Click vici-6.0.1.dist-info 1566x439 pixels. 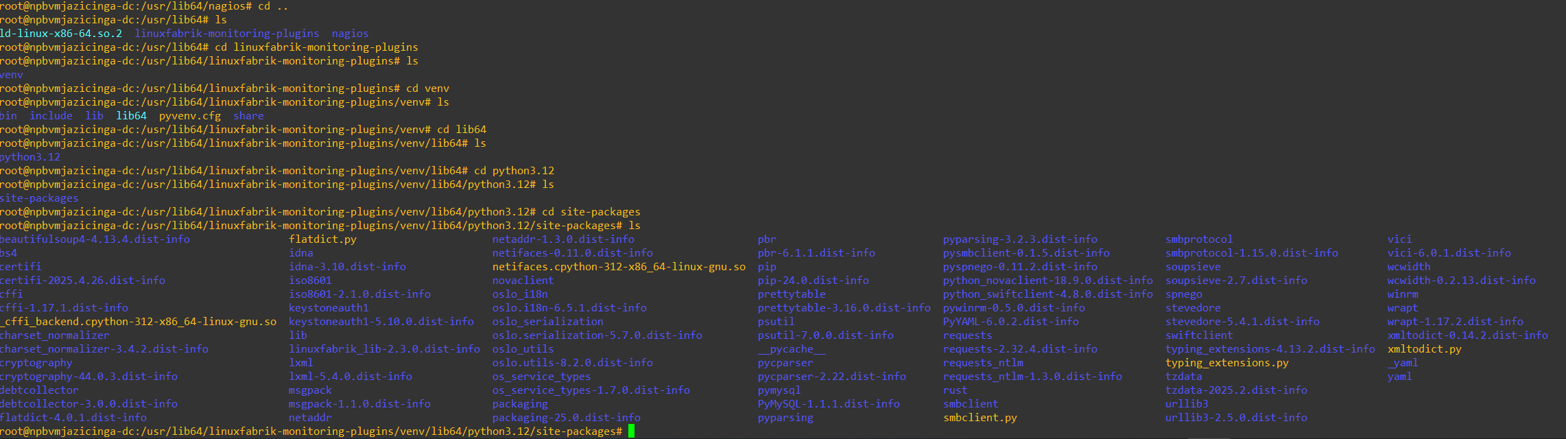click(1449, 253)
